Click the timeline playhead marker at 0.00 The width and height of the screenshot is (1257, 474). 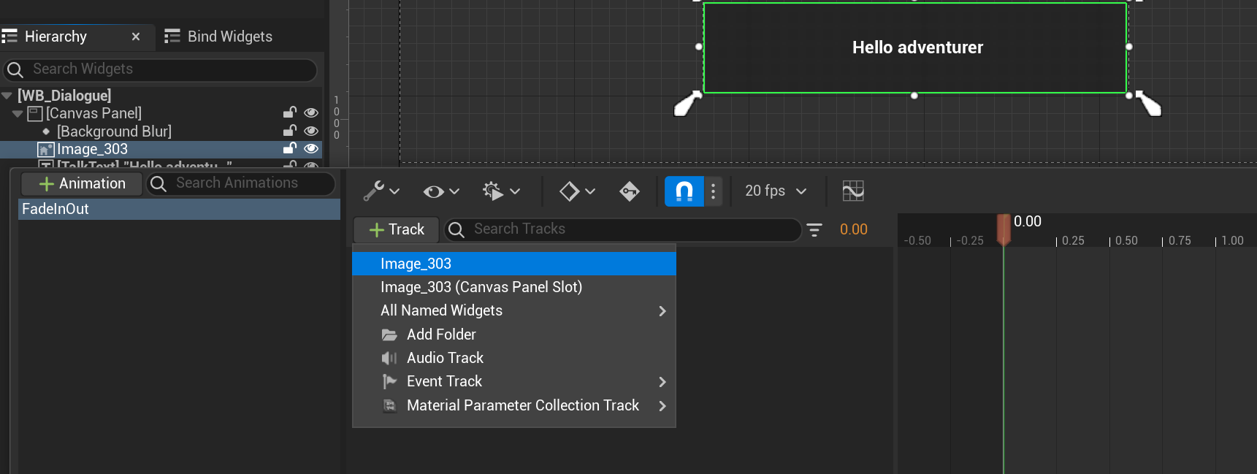tap(1004, 229)
